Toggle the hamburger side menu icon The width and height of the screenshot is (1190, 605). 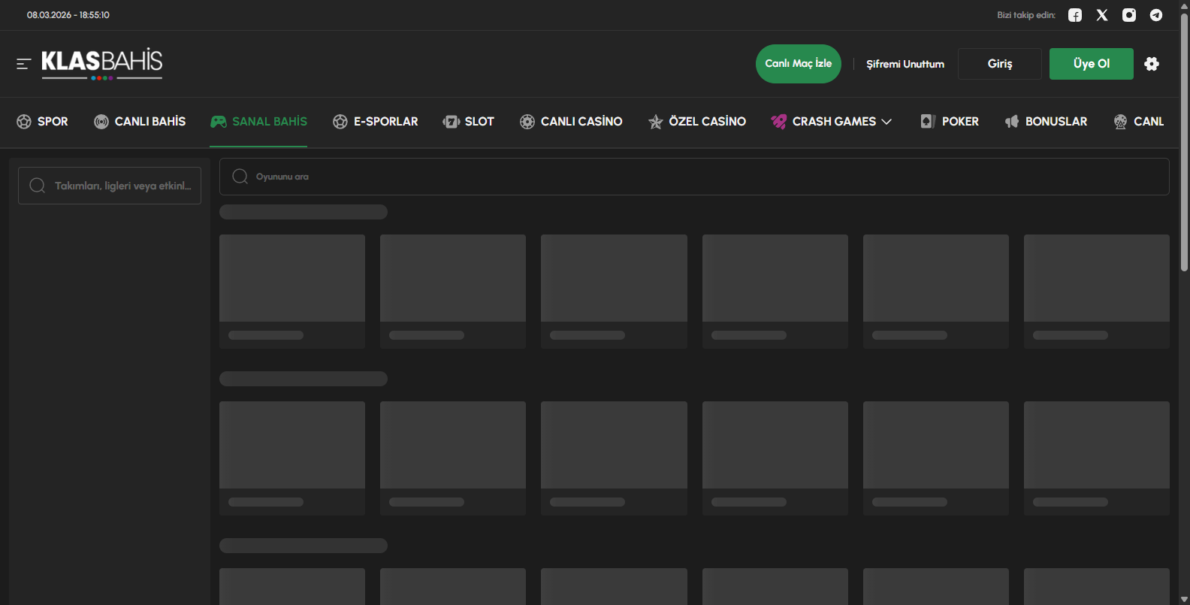point(23,64)
